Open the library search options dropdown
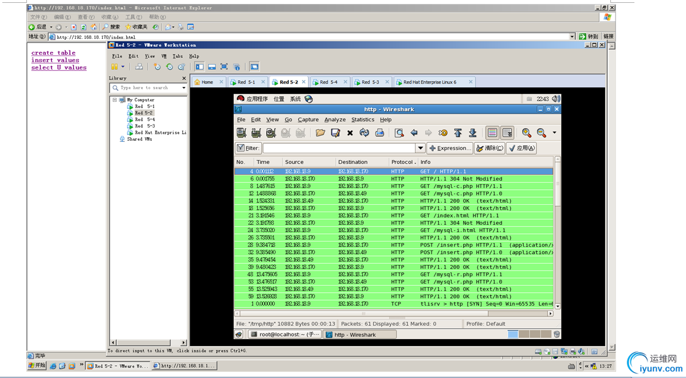The image size is (686, 378). point(184,87)
